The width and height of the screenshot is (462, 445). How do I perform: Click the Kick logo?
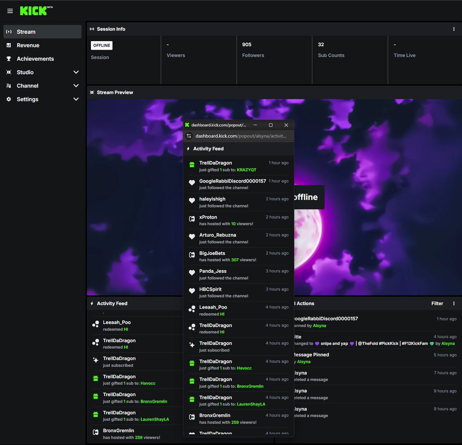tap(36, 11)
